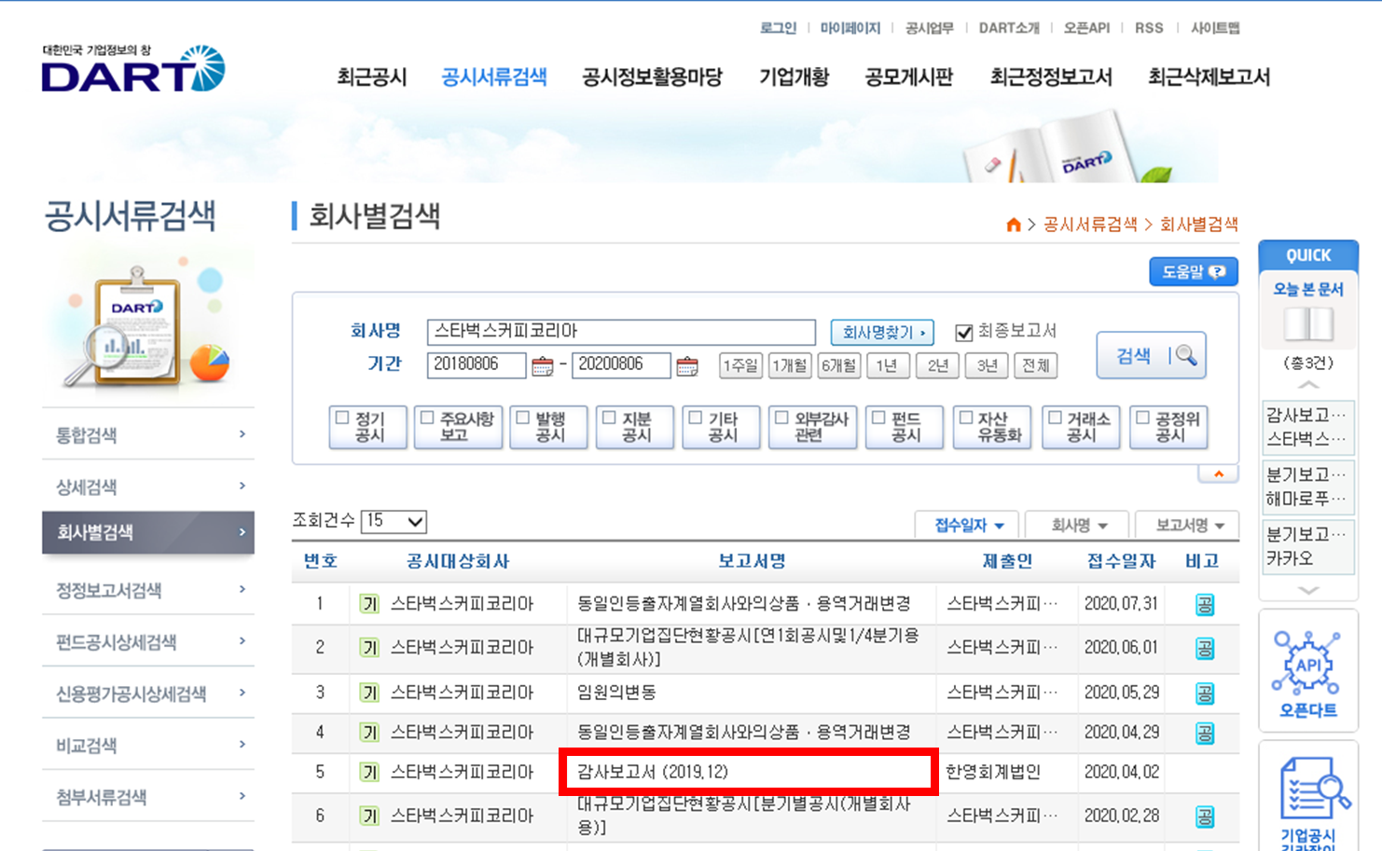
Task: Expand 통합검색 sidebar item
Action: (x=148, y=434)
